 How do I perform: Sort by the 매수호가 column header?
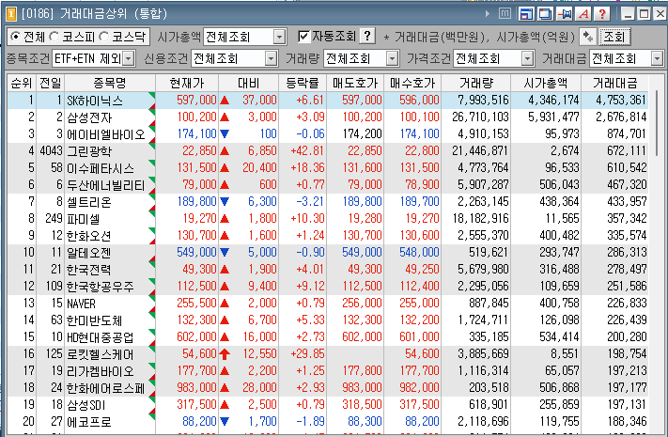(x=412, y=83)
